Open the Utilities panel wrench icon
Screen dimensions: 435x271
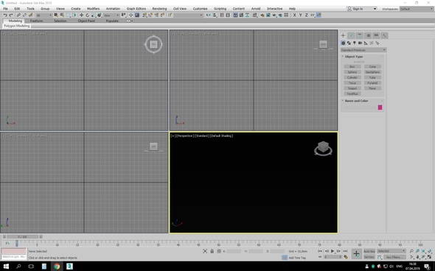pyautogui.click(x=385, y=35)
